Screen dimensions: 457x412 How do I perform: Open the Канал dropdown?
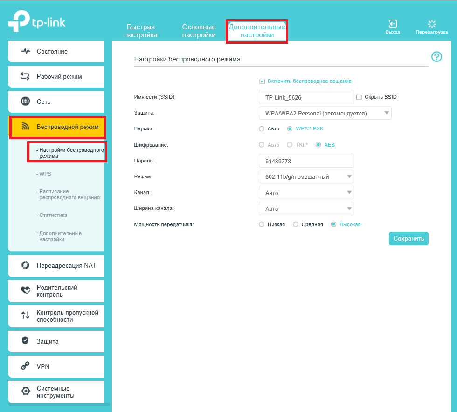click(x=306, y=193)
